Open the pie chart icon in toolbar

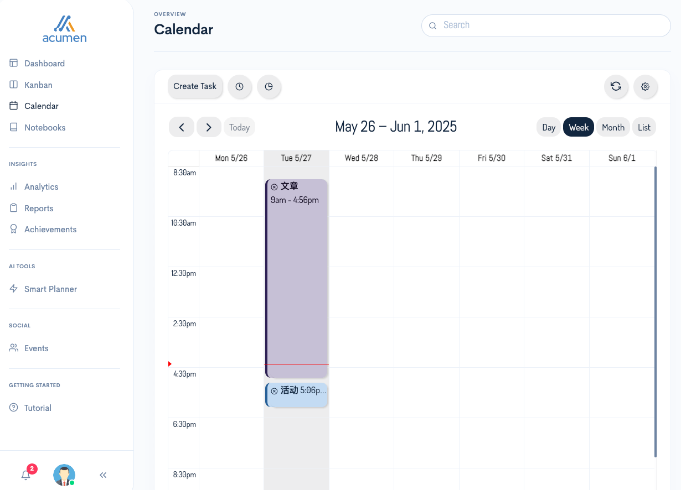269,87
